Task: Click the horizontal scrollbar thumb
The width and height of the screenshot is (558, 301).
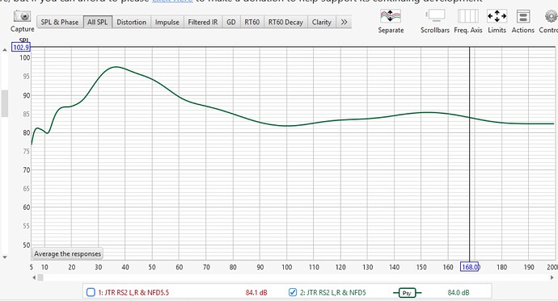Action: coord(40,278)
